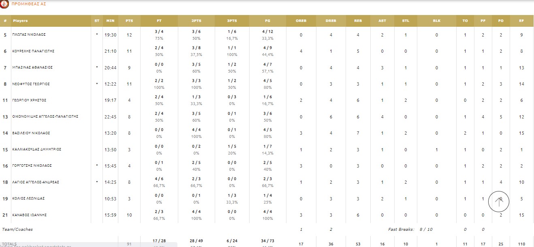
Task: Click the EF column header
Action: coord(521,21)
